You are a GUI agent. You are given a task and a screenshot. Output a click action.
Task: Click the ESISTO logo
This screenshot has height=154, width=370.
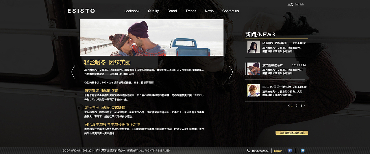coord(81,11)
